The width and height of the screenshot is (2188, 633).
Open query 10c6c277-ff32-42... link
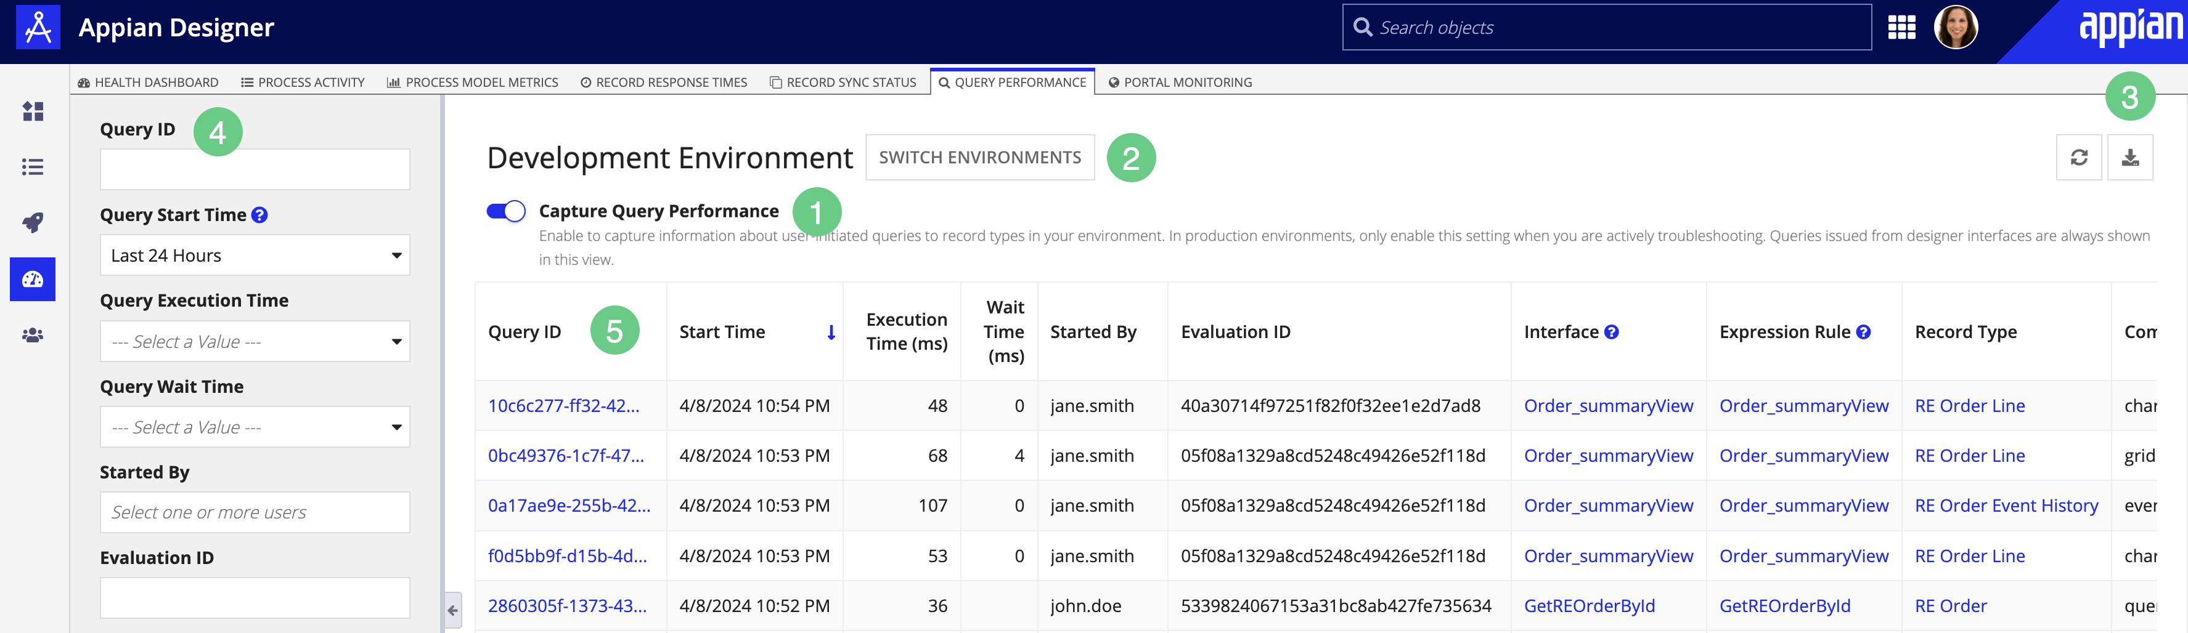click(563, 406)
